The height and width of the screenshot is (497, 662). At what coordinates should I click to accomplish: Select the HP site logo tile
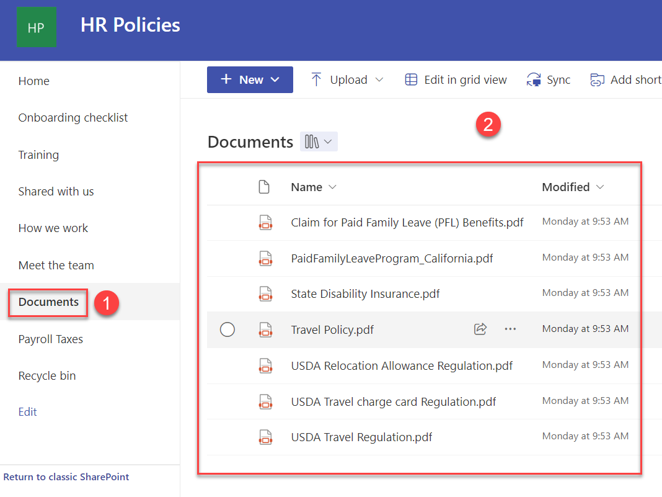pyautogui.click(x=37, y=27)
